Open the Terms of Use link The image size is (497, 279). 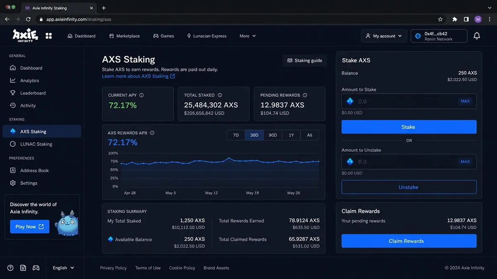[x=148, y=268]
